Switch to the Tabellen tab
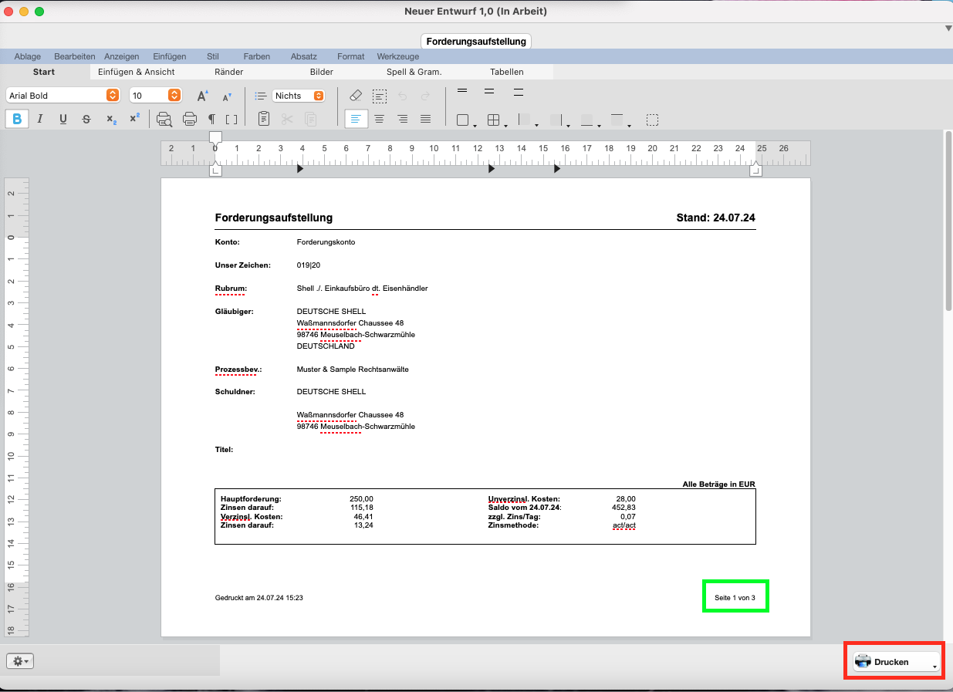The height and width of the screenshot is (692, 953). (x=507, y=72)
